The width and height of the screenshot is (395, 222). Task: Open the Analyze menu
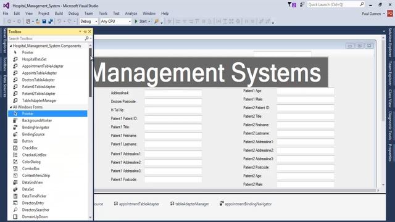[x=131, y=14]
